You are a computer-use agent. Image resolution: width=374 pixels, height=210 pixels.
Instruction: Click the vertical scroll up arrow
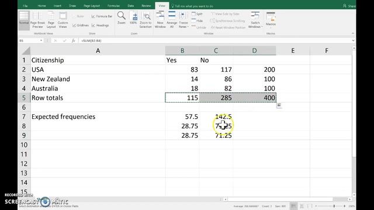click(354, 48)
